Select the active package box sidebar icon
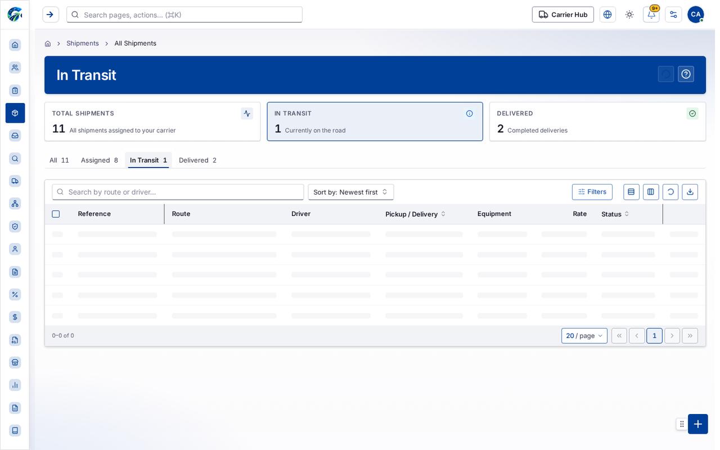Viewport: 720px width, 450px height. (x=15, y=113)
